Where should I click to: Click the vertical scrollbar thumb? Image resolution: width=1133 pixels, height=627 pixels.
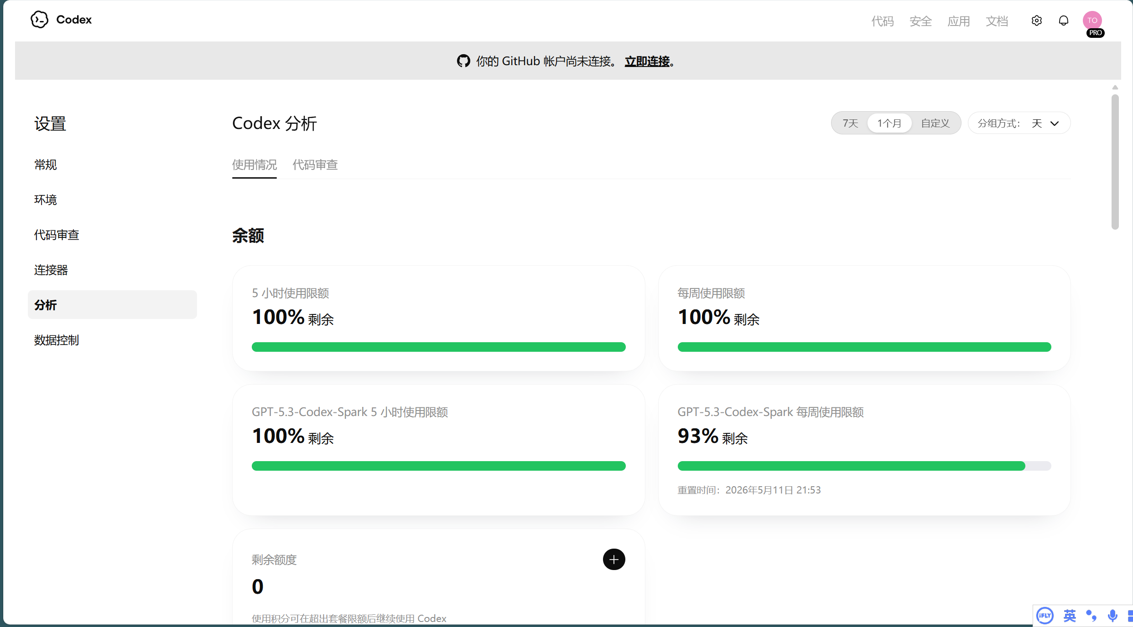coord(1115,162)
